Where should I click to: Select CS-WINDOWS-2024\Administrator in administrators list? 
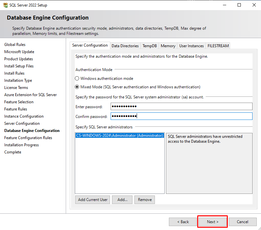119,136
